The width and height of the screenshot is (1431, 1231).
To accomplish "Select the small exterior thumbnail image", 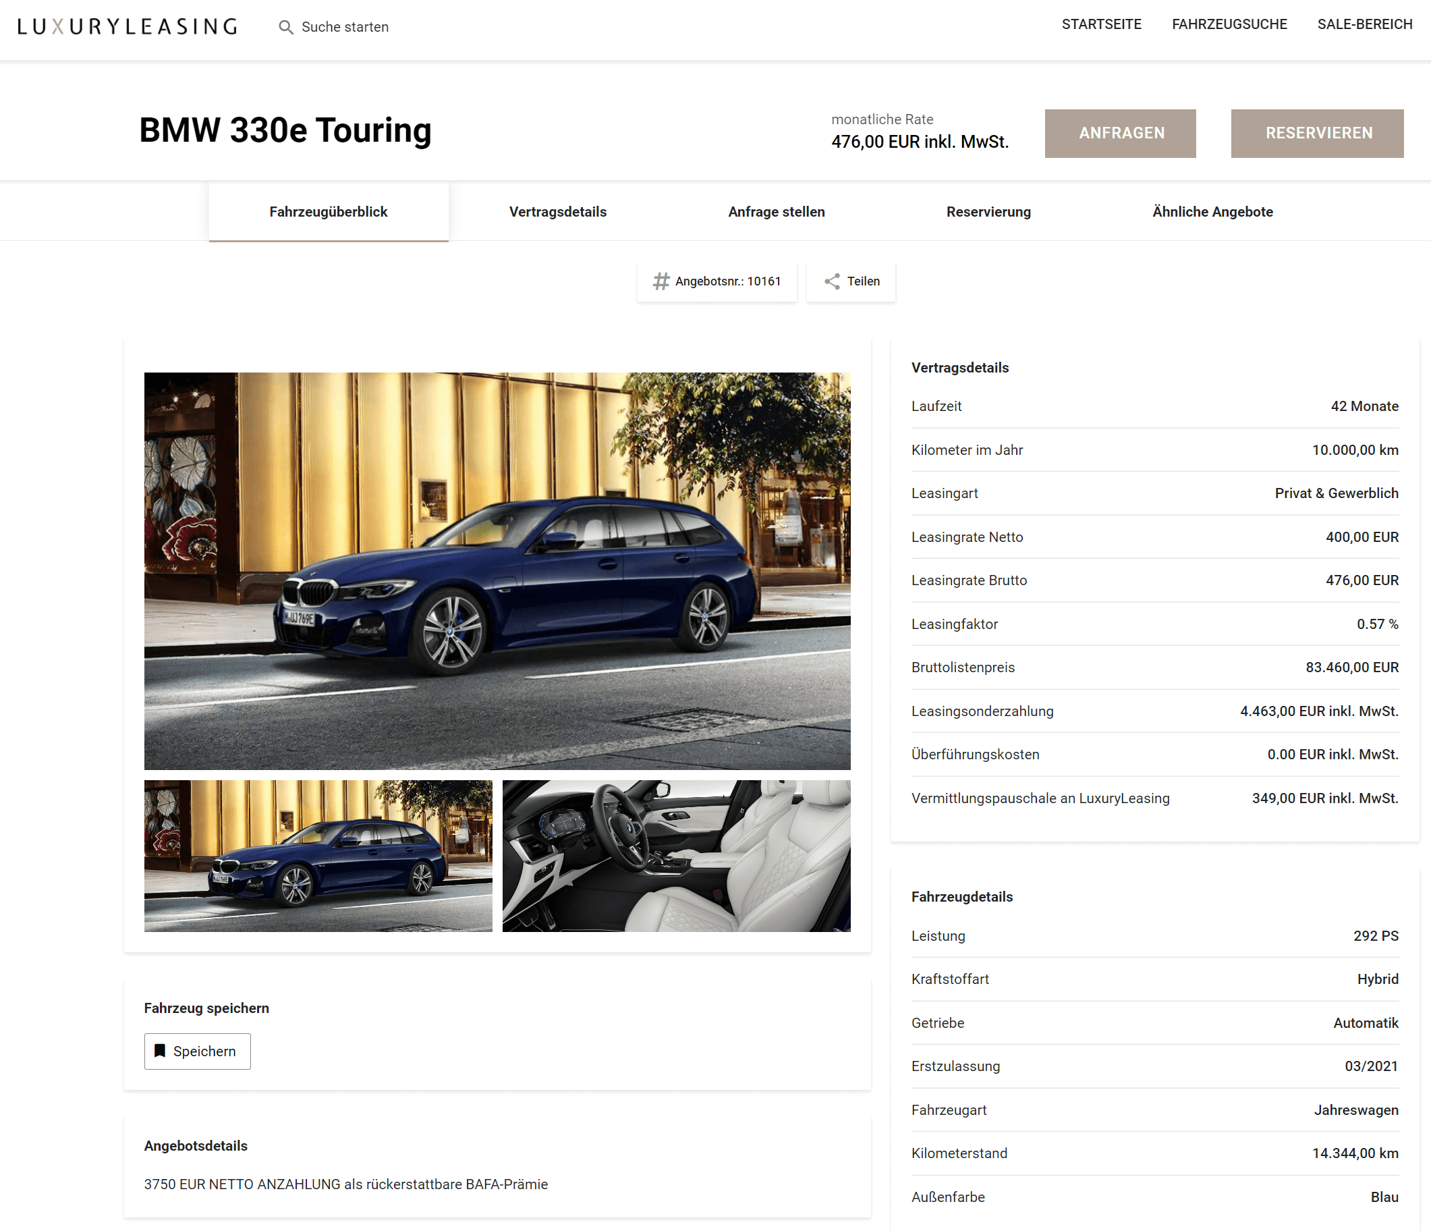I will coord(318,855).
